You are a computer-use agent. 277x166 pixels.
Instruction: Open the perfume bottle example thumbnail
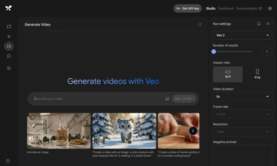(59, 131)
